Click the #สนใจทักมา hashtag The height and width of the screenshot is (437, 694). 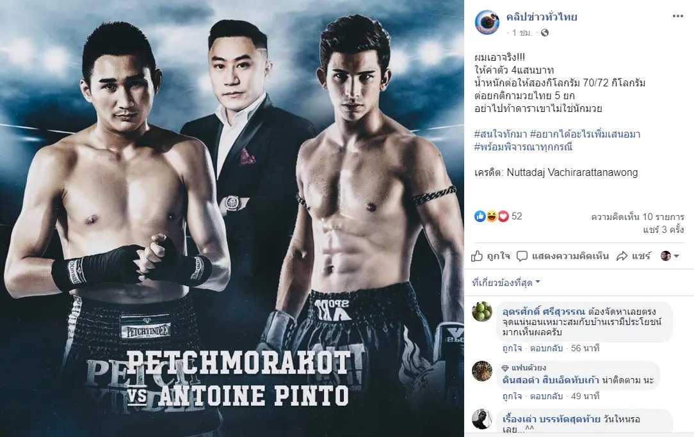(500, 134)
